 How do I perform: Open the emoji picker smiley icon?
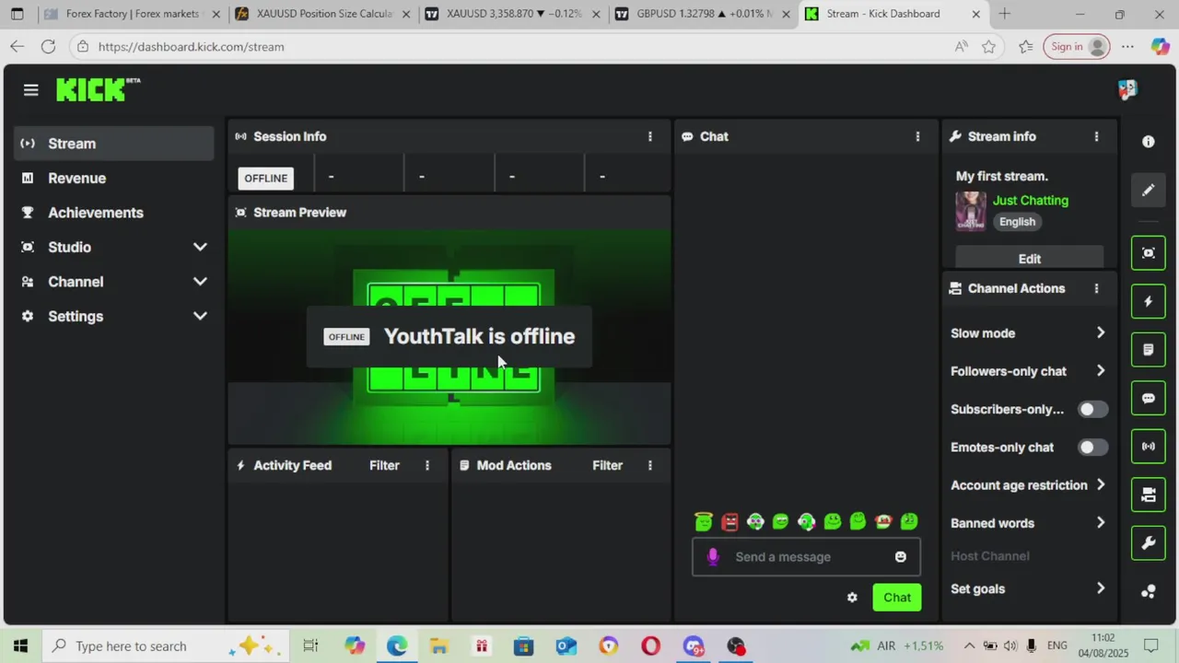coord(901,556)
